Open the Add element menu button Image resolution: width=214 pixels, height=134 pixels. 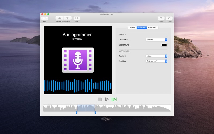(x=45, y=18)
